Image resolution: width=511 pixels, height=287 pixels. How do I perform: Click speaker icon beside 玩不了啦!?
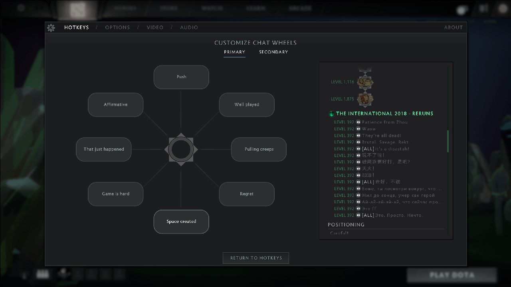click(358, 155)
